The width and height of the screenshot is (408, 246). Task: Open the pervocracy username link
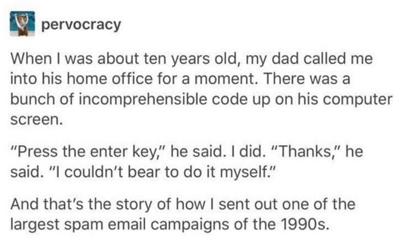(x=81, y=24)
